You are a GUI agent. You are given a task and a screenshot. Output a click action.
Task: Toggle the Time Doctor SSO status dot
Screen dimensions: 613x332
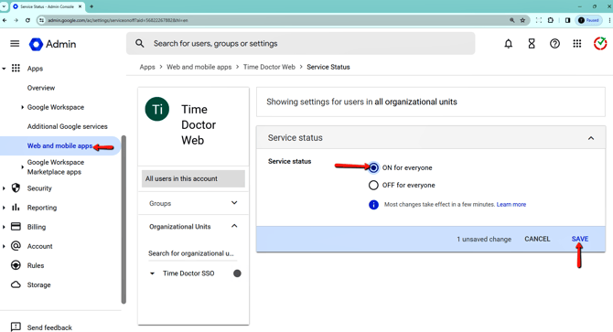coord(237,273)
